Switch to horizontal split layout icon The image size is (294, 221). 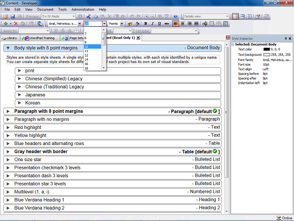[242, 17]
